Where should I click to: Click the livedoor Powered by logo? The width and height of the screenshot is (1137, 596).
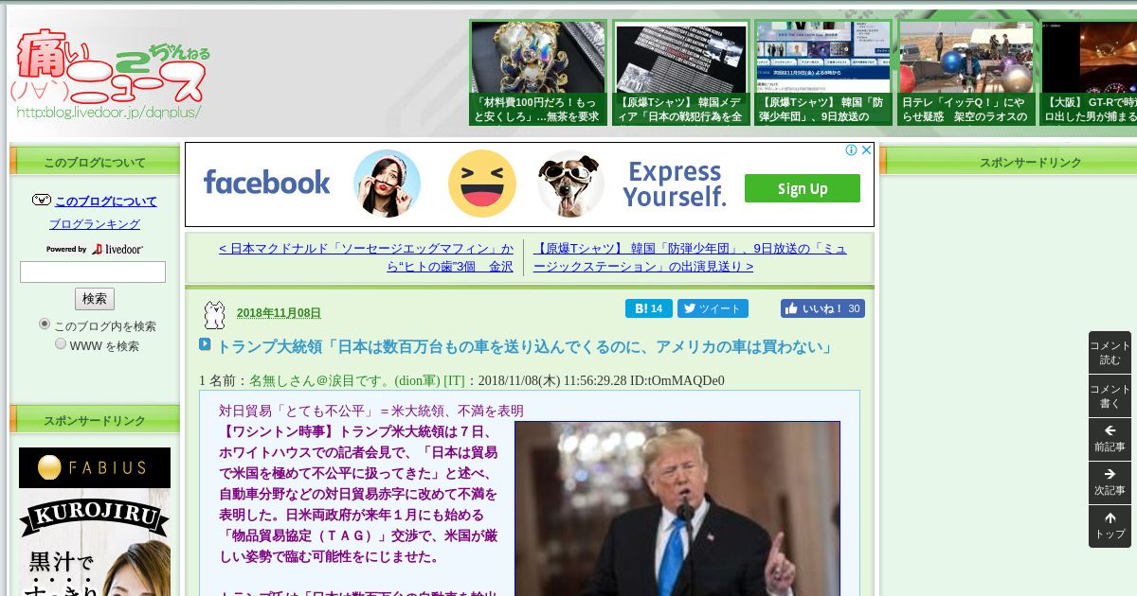coord(95,249)
